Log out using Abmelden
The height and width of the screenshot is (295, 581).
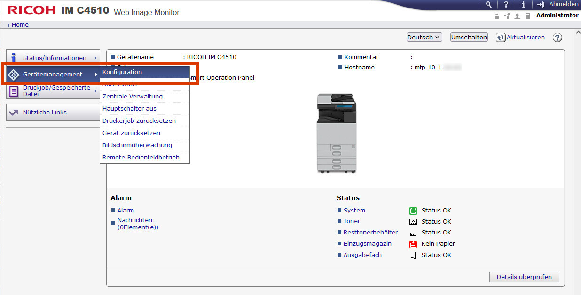(x=557, y=4)
